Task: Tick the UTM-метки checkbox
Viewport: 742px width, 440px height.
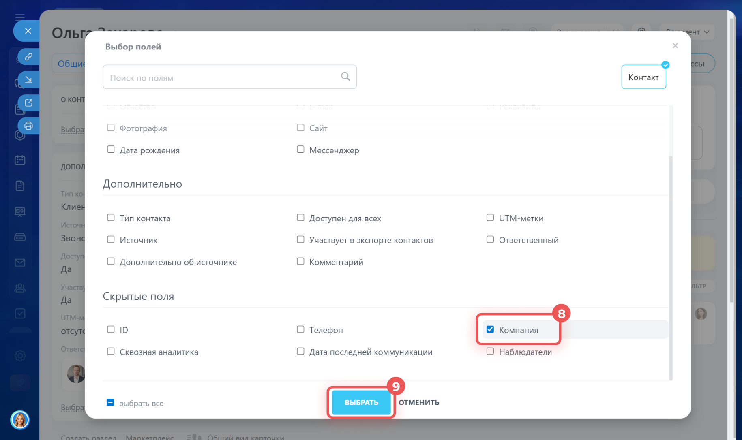Action: (490, 218)
